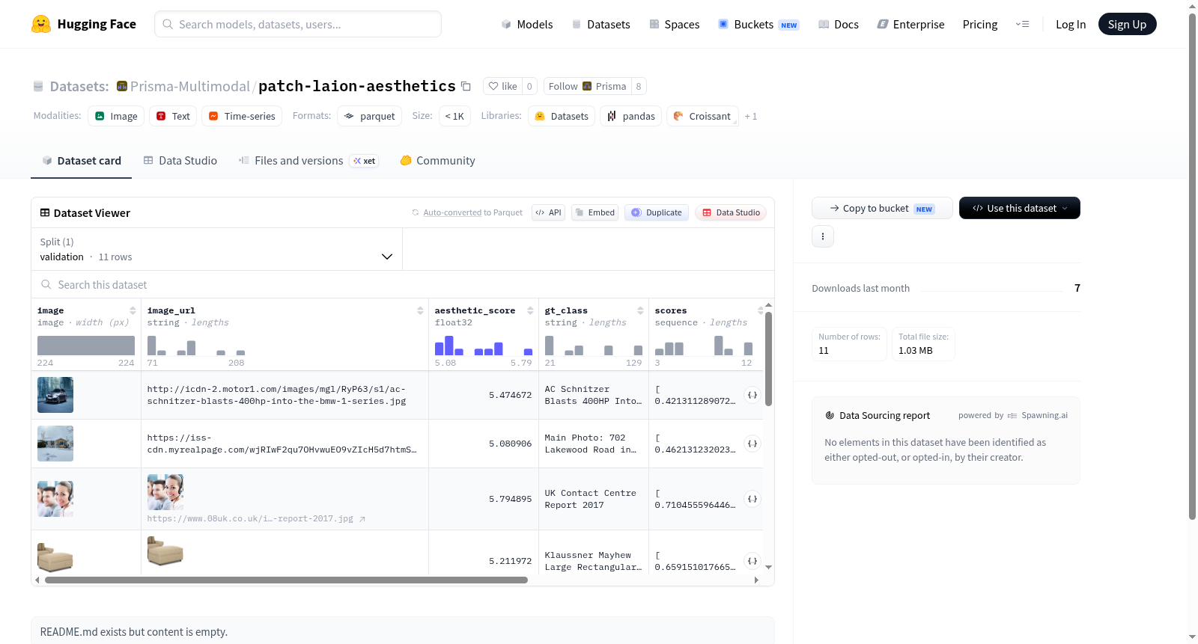Follow the Prisma organization

click(x=587, y=86)
